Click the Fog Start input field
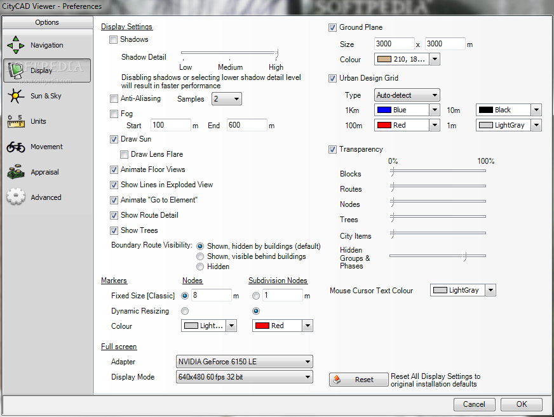This screenshot has width=554, height=417. (x=171, y=125)
